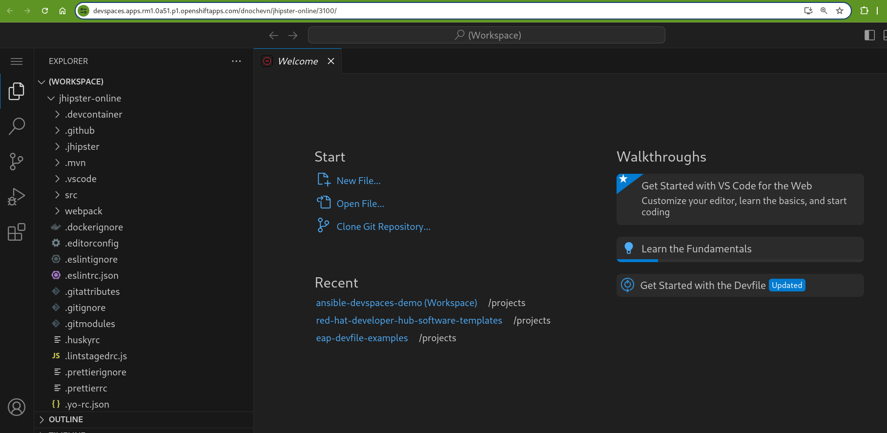The height and width of the screenshot is (433, 887).
Task: Toggle the primary side bar layout button
Action: tap(869, 35)
